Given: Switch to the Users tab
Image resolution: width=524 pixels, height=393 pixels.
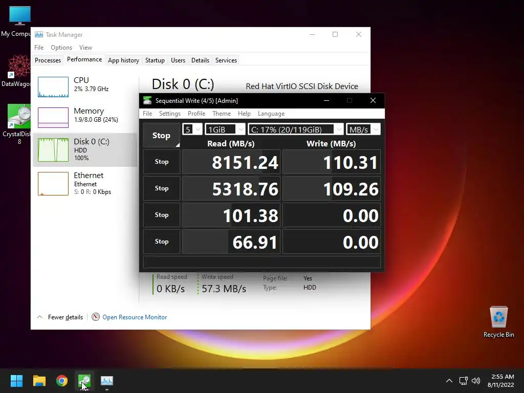Looking at the screenshot, I should pyautogui.click(x=178, y=60).
